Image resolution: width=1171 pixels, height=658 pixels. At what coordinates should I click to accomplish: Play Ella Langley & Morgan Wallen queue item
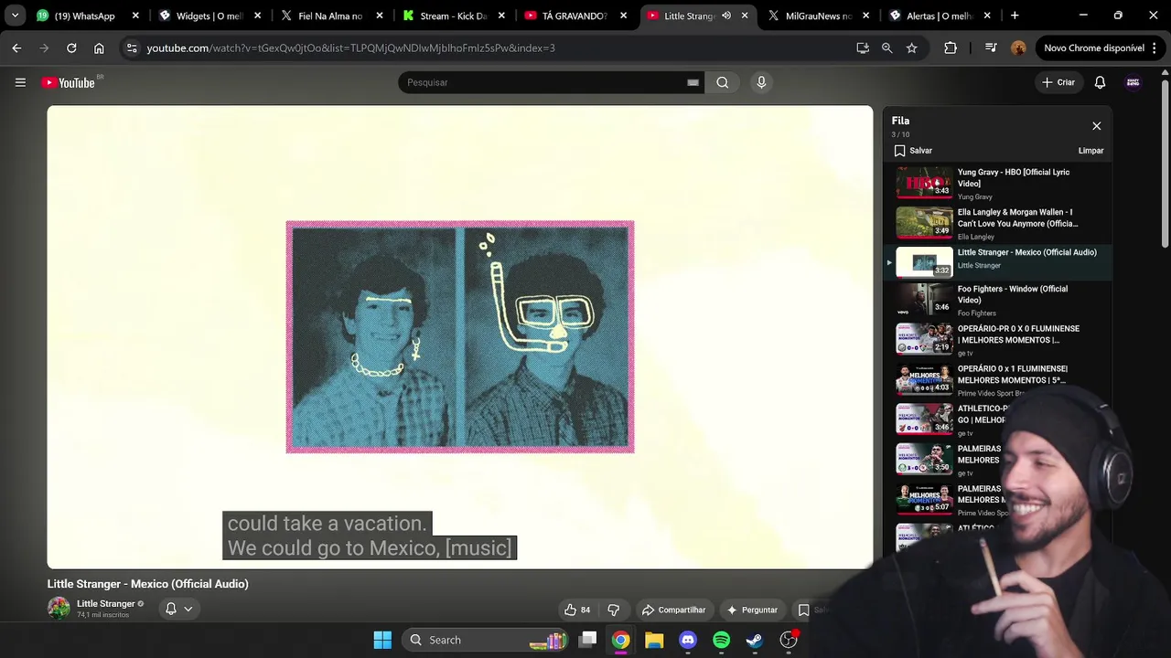997,223
